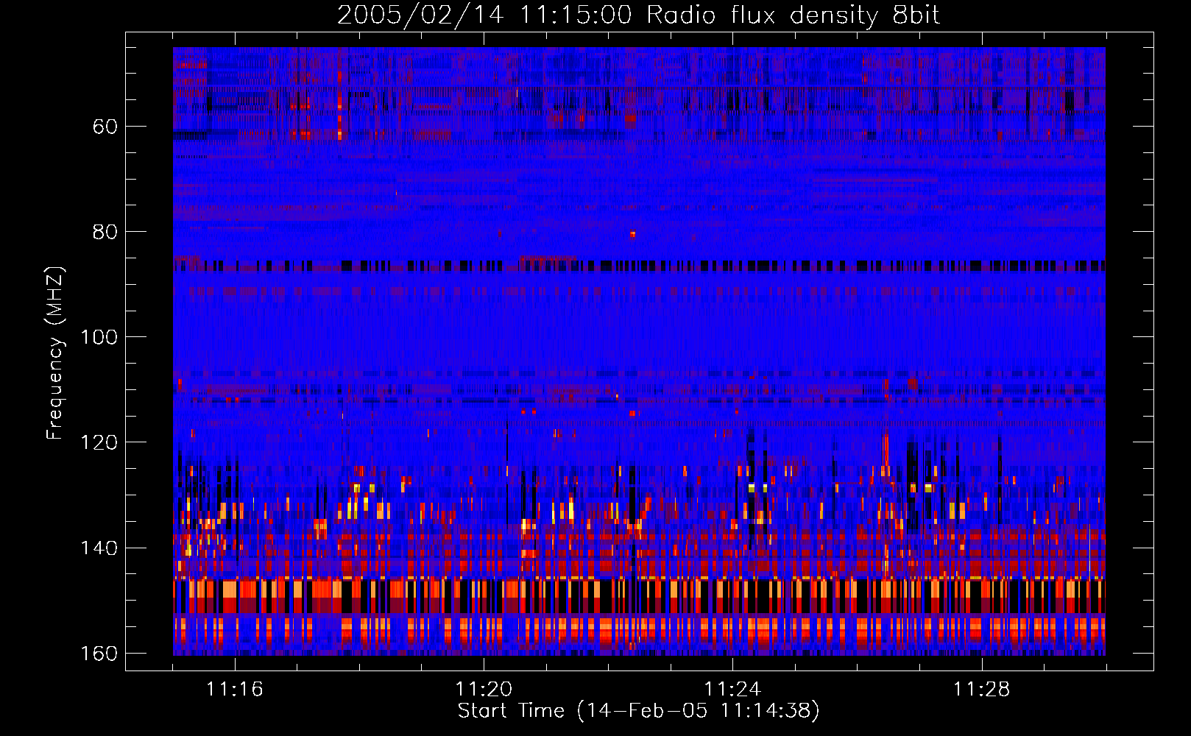Click the 11:28 time axis label
Screen dimensions: 1191x736
pyautogui.click(x=982, y=690)
